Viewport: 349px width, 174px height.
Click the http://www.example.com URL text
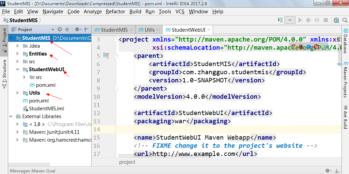194,154
